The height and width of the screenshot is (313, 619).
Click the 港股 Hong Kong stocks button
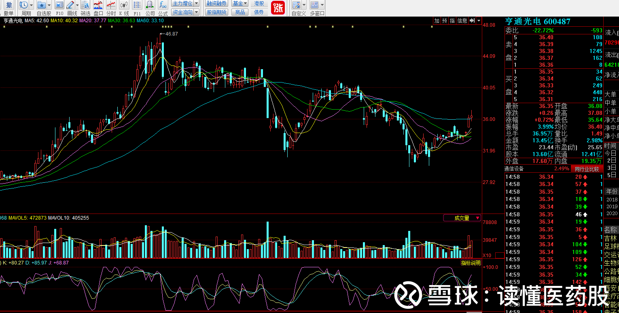pyautogui.click(x=259, y=3)
